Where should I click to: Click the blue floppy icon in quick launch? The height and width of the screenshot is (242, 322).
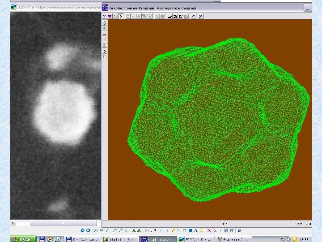[x=42, y=239]
